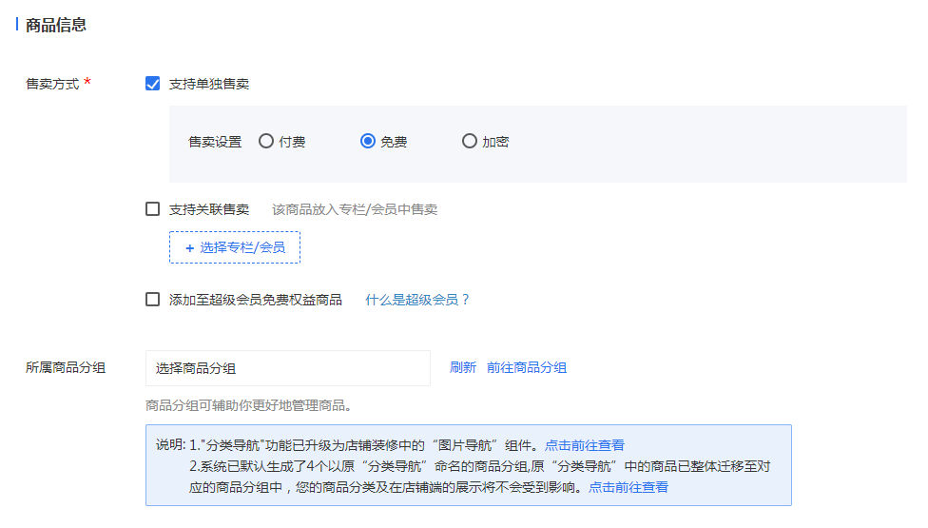928x528 pixels.
Task: Open the 选择商品分组 dropdown
Action: 288,368
